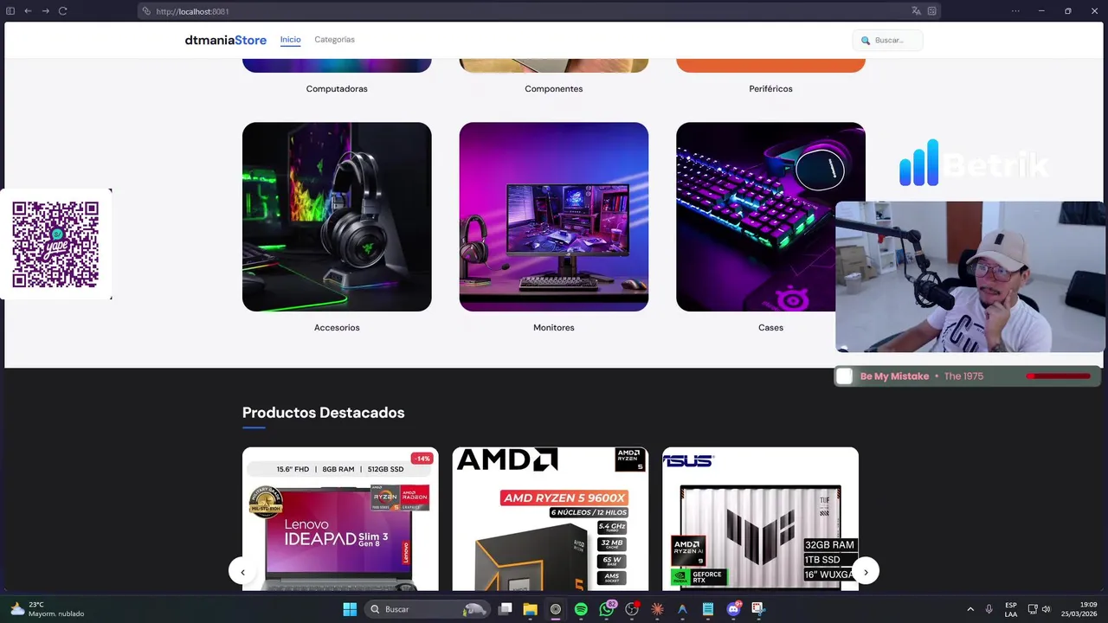
Task: Click the Accesorios label text
Action: 337,328
